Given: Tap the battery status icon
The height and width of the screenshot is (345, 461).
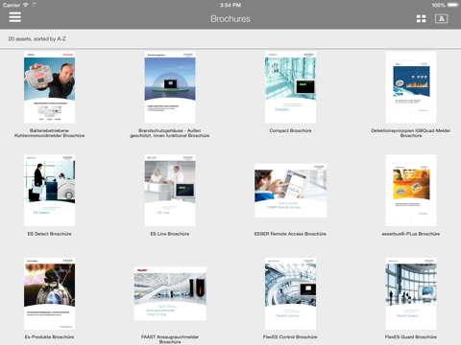Looking at the screenshot, I should coord(453,5).
